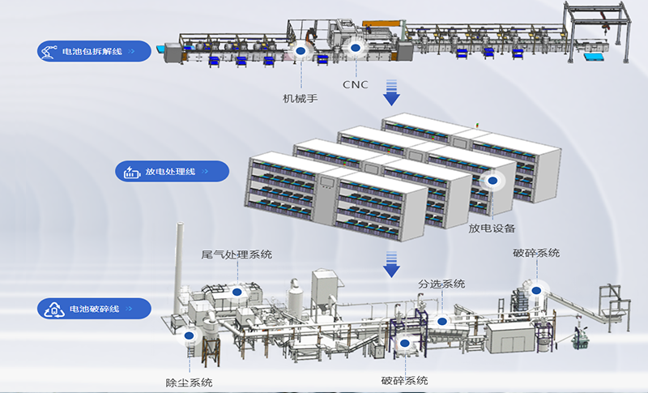
Task: Select the CNC hotspot marker
Action: [354, 50]
